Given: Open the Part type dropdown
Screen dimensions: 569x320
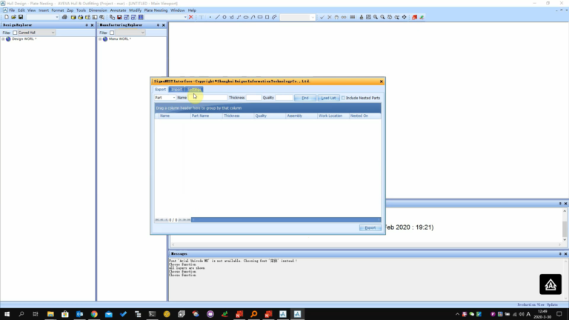Looking at the screenshot, I should [x=165, y=98].
